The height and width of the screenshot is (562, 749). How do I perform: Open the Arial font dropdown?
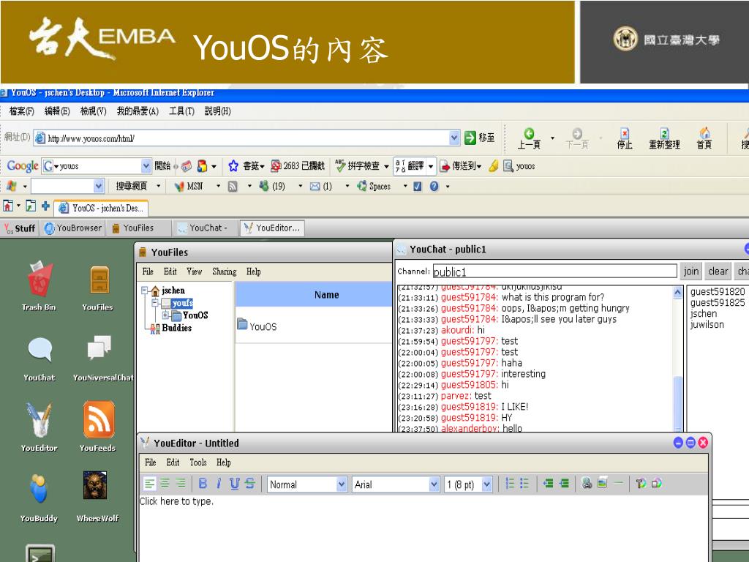click(396, 484)
